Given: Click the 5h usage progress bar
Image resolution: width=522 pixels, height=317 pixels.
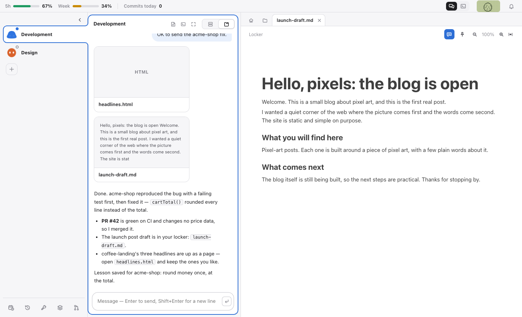Looking at the screenshot, I should (x=26, y=6).
